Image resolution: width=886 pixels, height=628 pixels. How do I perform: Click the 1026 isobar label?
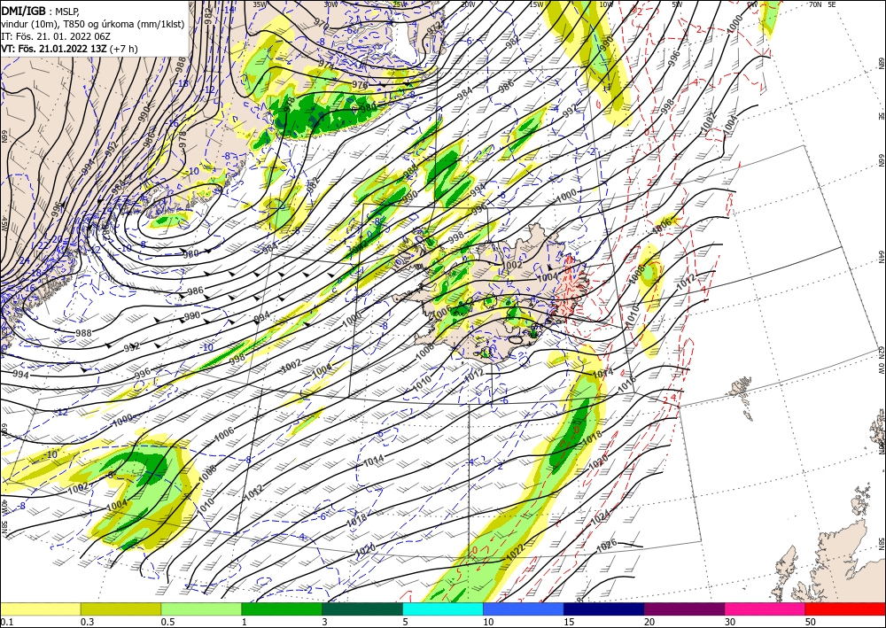click(606, 545)
